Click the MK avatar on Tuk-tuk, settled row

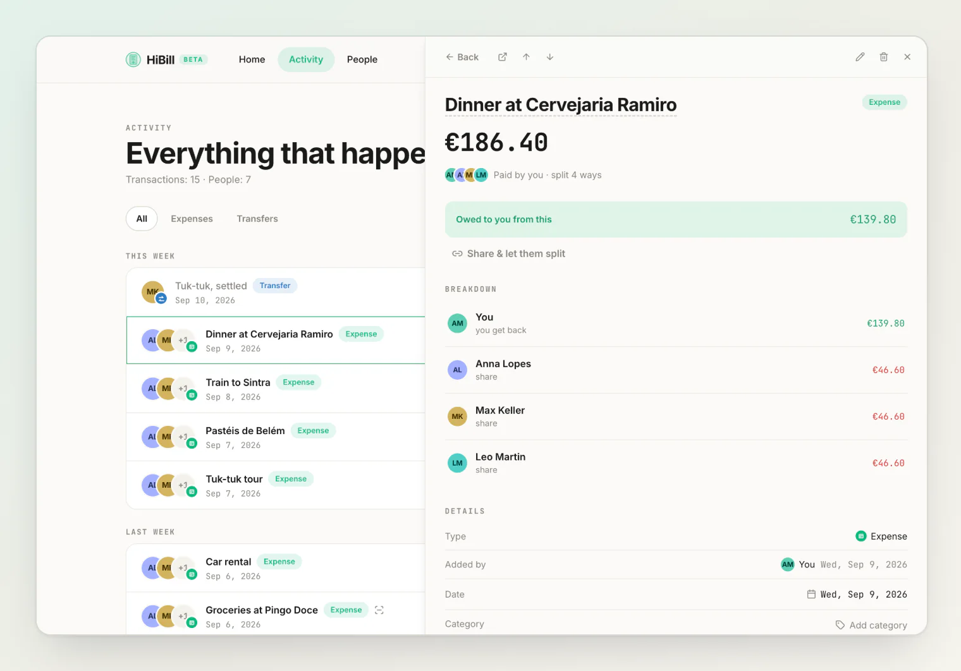153,292
